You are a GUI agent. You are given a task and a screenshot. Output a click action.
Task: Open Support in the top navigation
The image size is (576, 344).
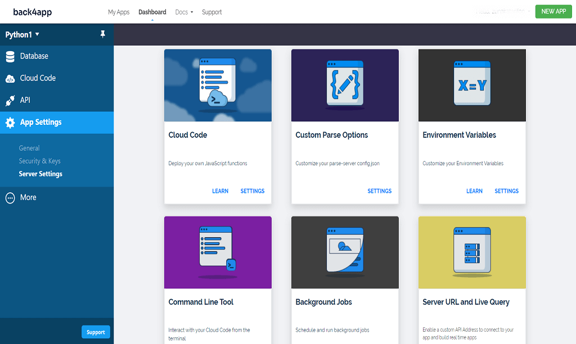tap(212, 12)
